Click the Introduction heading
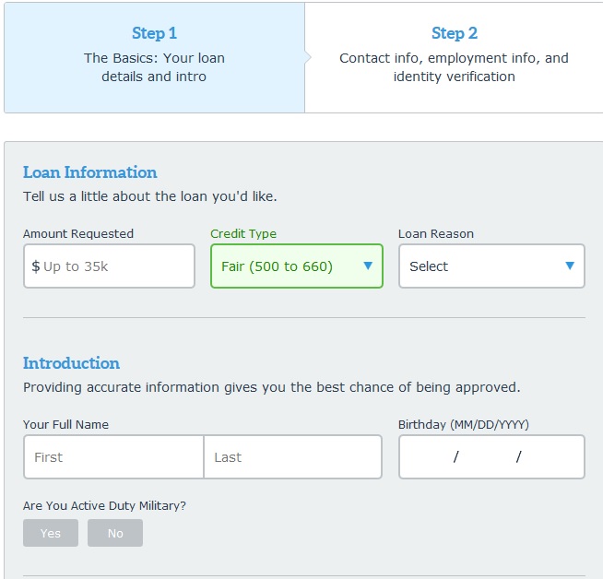Screen dimensions: 603x579 [71, 363]
